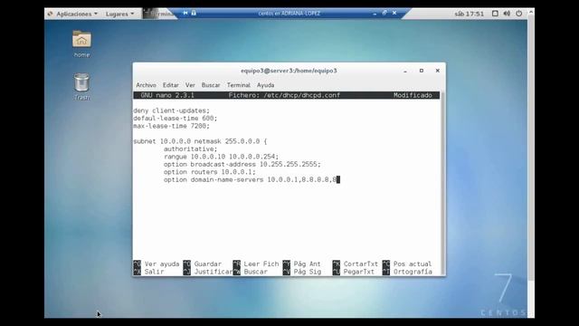Image resolution: width=579 pixels, height=326 pixels.
Task: Open the Buscar menu in terminal
Action: [211, 85]
